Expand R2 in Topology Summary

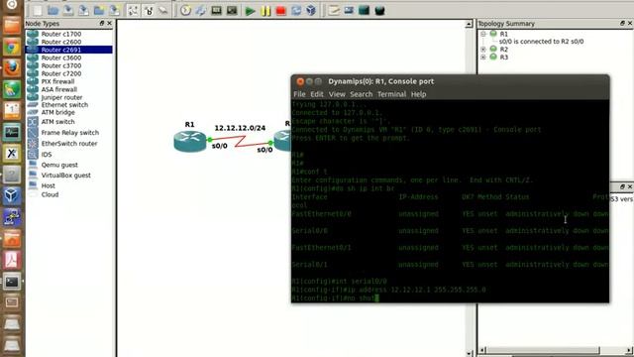point(483,50)
